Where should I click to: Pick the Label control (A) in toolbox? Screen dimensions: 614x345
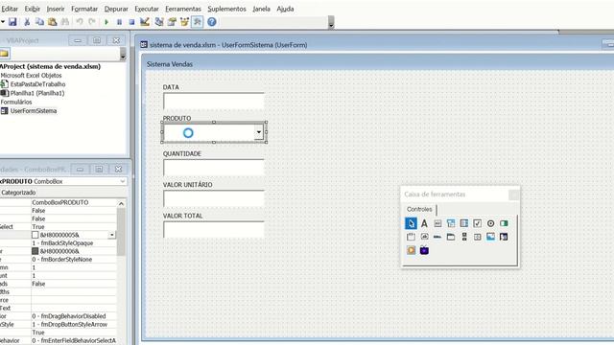424,223
